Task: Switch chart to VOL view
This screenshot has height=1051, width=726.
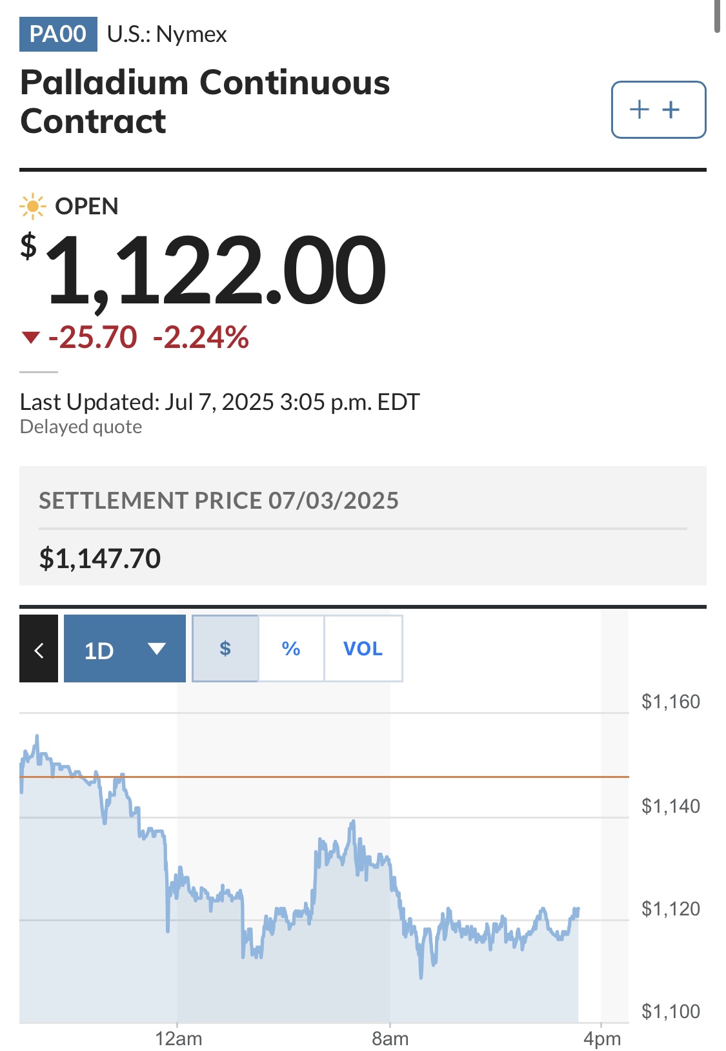Action: [363, 649]
